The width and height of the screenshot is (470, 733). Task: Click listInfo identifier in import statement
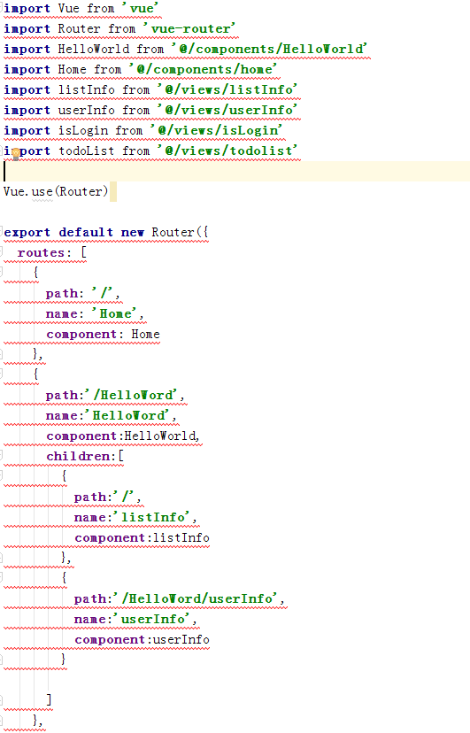[x=87, y=89]
